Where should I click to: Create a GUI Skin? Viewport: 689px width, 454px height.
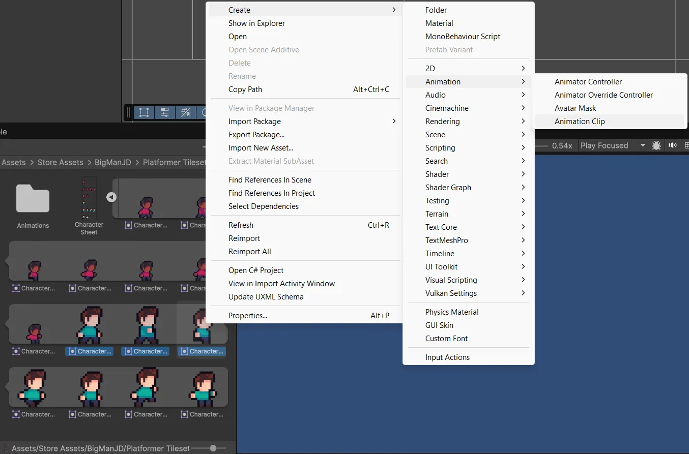point(468,325)
